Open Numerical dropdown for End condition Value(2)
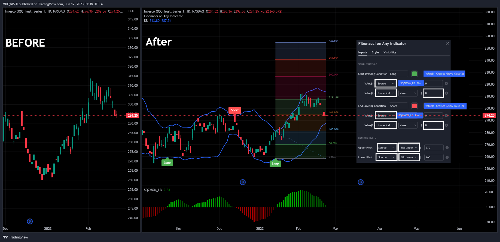 pos(386,125)
